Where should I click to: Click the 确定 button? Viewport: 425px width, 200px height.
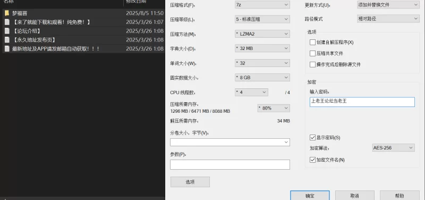(x=310, y=196)
